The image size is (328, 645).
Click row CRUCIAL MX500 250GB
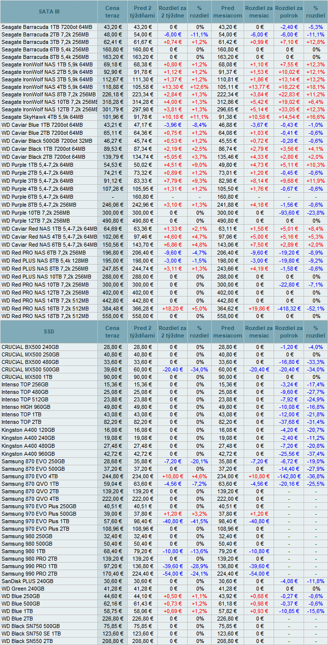coord(164,354)
